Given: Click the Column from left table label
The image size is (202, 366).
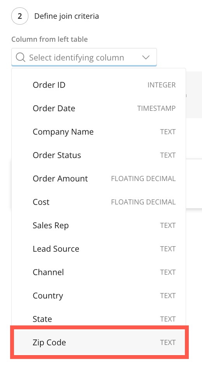Looking at the screenshot, I should pyautogui.click(x=49, y=39).
